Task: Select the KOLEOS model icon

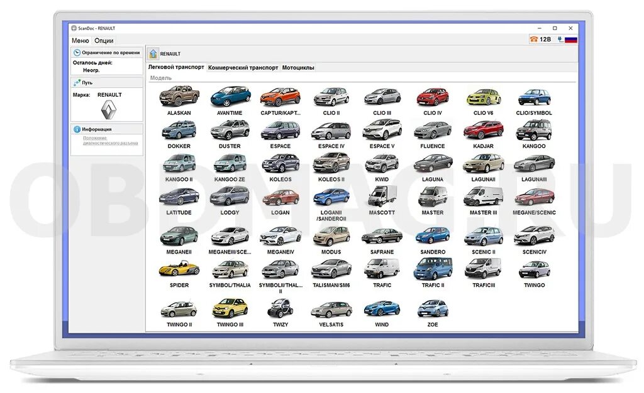Action: point(280,163)
